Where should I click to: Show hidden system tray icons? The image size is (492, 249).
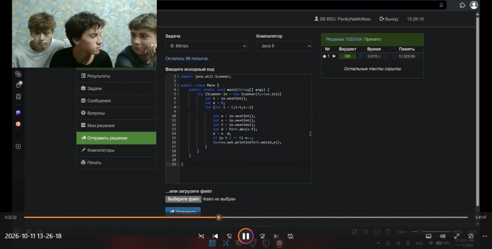point(379,243)
